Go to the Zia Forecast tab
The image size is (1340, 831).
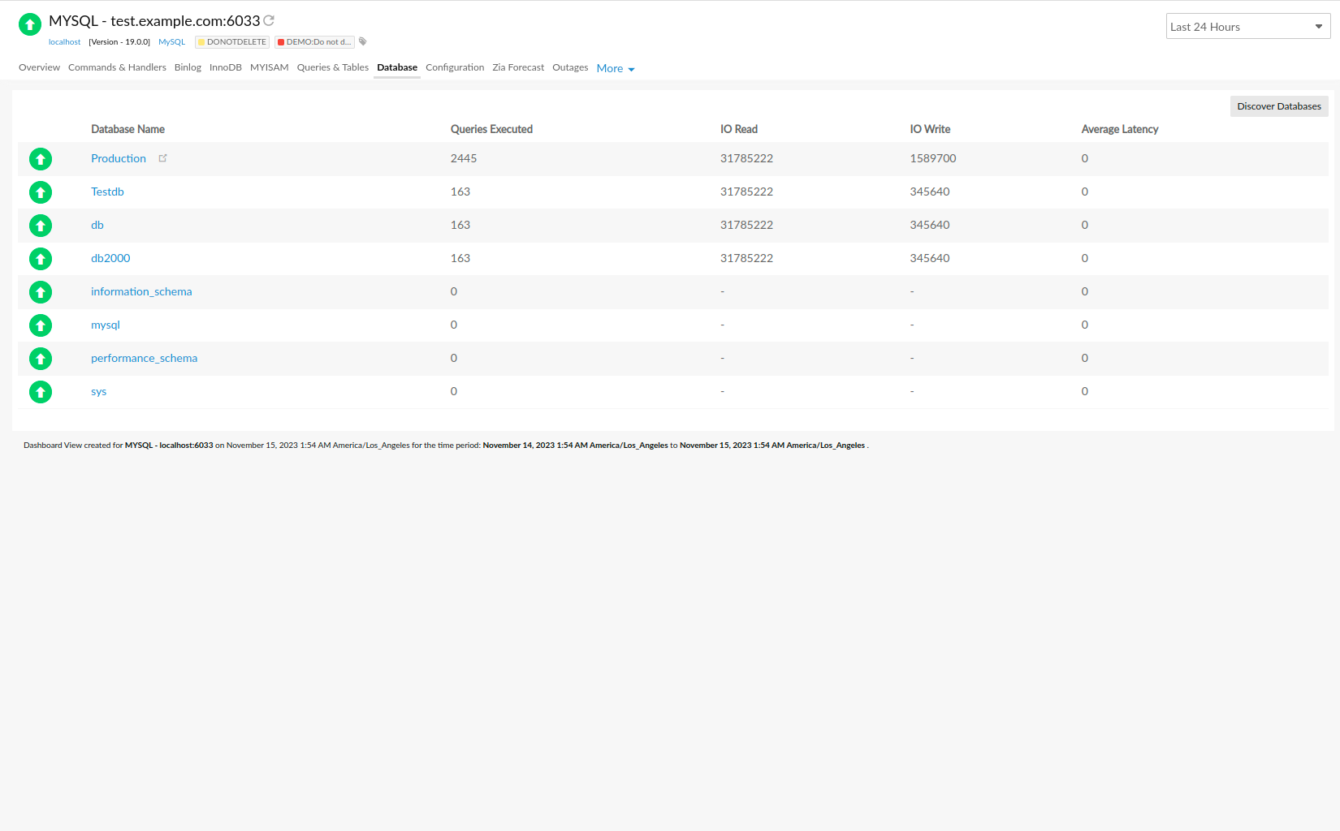518,67
